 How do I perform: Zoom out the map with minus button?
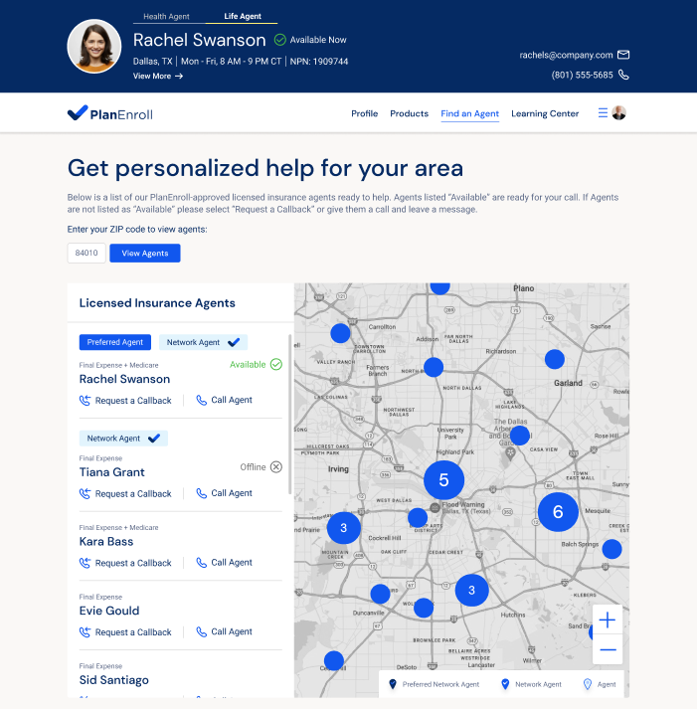tap(608, 649)
